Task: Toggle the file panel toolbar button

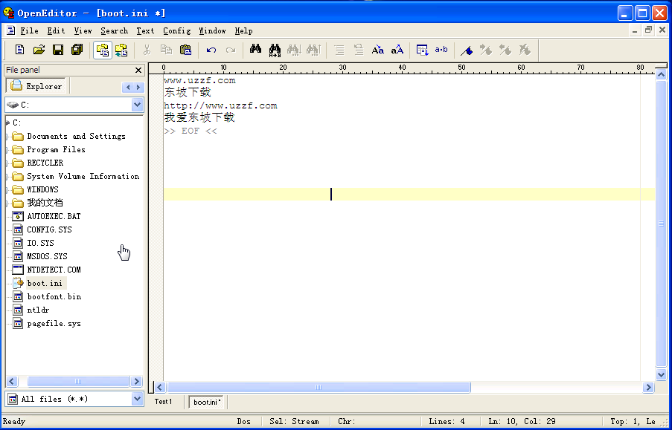Action: click(x=103, y=50)
